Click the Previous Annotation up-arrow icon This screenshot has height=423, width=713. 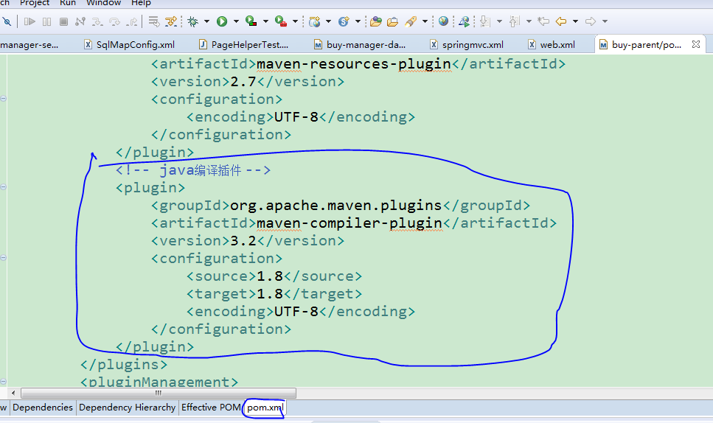(x=514, y=21)
